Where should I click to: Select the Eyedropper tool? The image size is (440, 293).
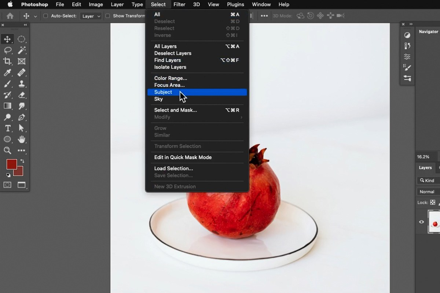click(7, 73)
